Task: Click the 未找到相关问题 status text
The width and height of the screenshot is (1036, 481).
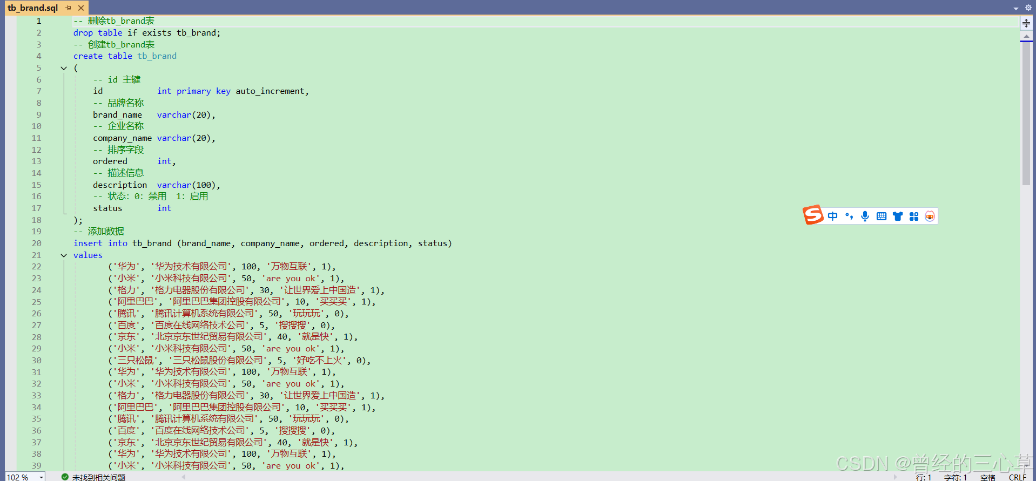Action: 99,477
